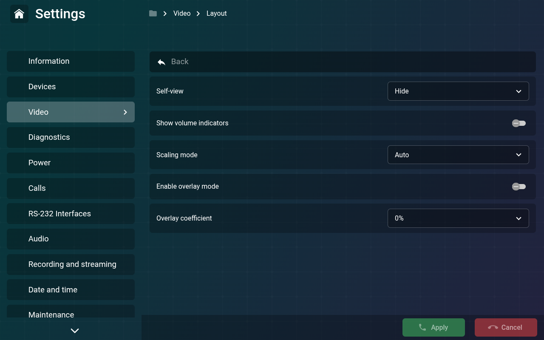Click the Back button

click(343, 62)
